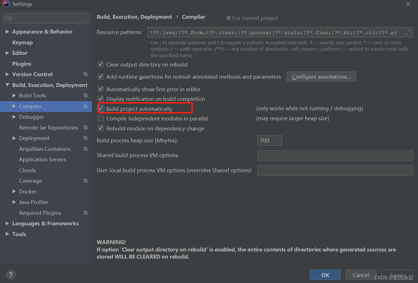Click User-local build process VM options field
Screen dimensions: 418x283
[335, 170]
